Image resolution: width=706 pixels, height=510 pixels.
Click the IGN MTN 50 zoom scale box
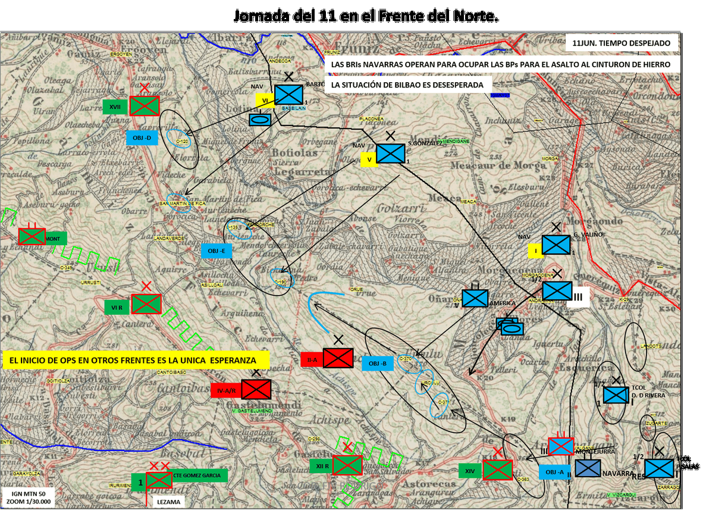[x=29, y=498]
